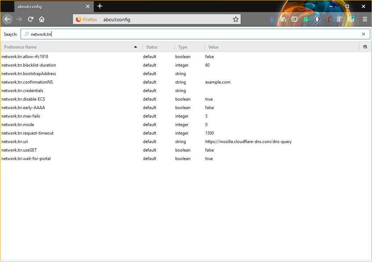Clear the preference search field
Screen dimensions: 372x262
[363, 34]
